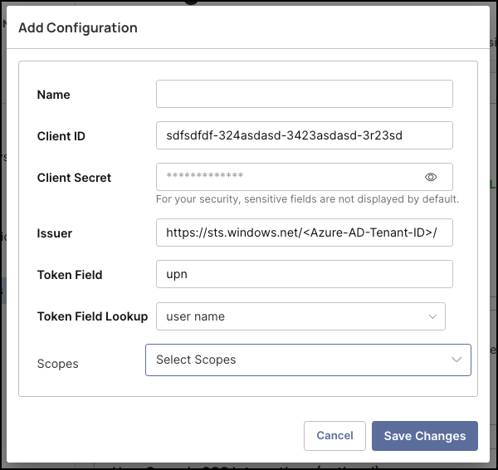
Task: Click the Token Field box containing upn
Action: [x=304, y=274]
